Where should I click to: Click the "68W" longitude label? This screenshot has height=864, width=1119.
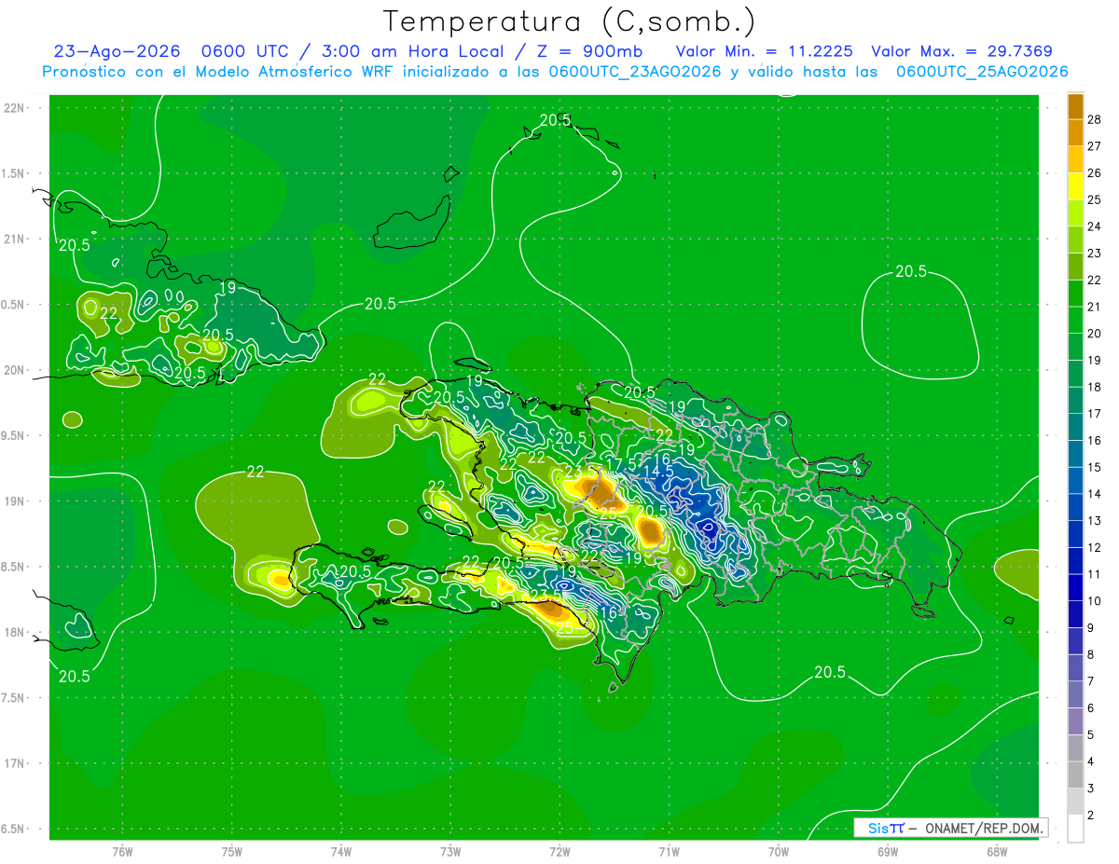997,852
